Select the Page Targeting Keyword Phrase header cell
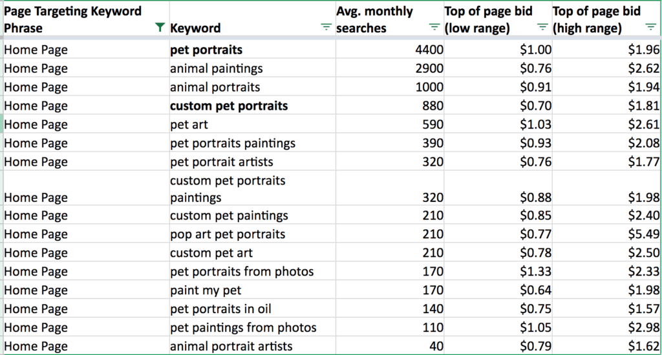Viewport: 662px width, 355px height. [85, 19]
